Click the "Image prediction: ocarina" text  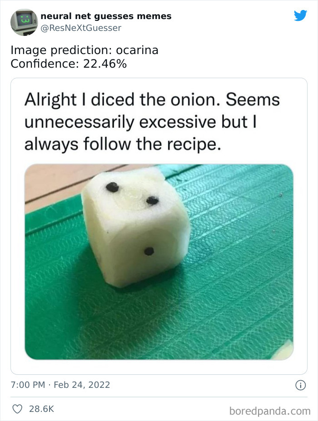pyautogui.click(x=84, y=50)
